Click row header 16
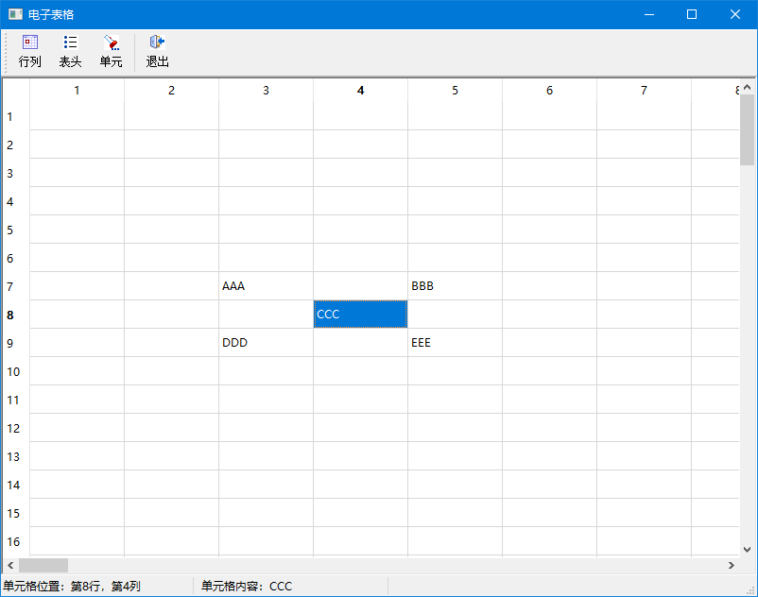This screenshot has width=758, height=597. point(16,541)
